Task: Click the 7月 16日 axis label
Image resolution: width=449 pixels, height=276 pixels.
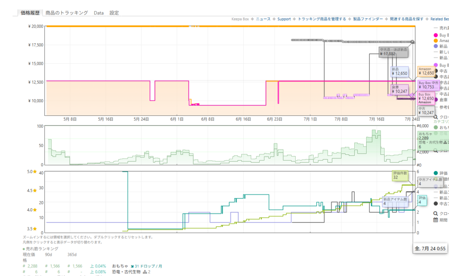Action: coord(377,119)
